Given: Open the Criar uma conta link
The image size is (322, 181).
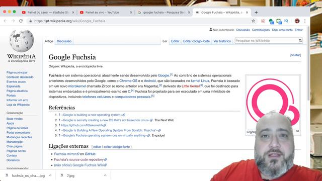Looking at the screenshot, I should (282, 30).
